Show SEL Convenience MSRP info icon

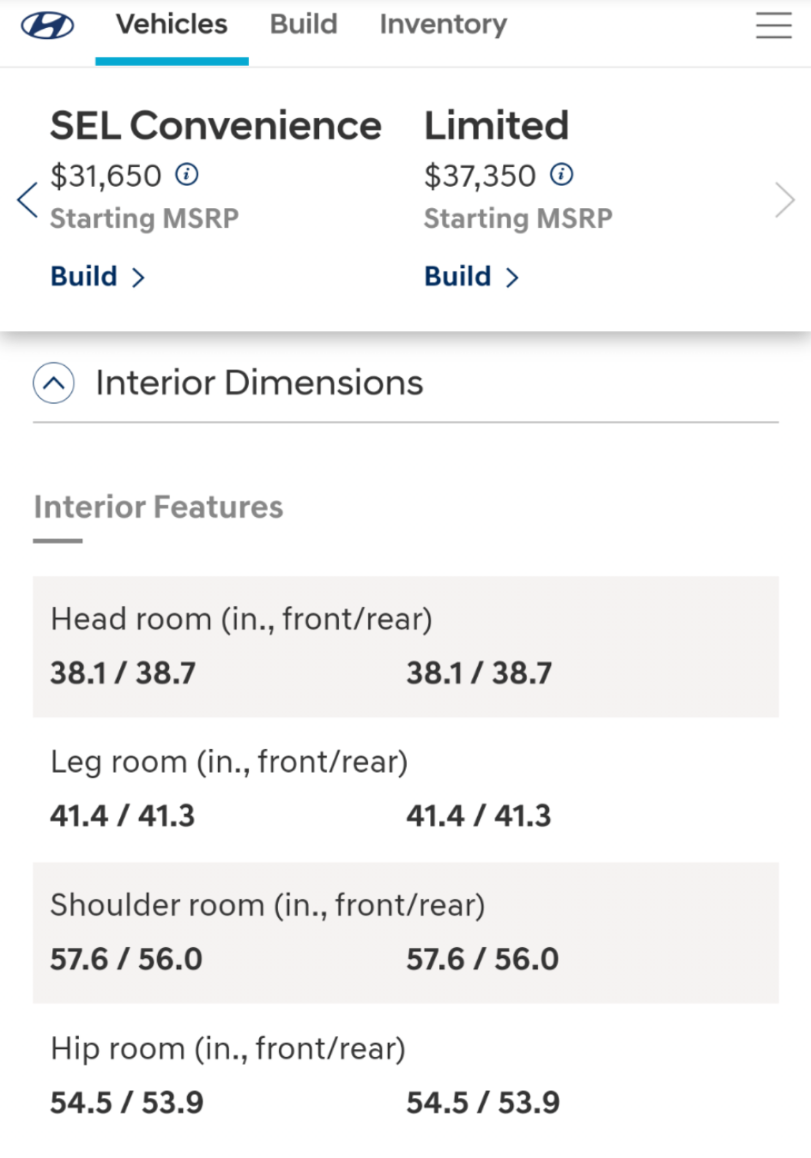click(187, 174)
